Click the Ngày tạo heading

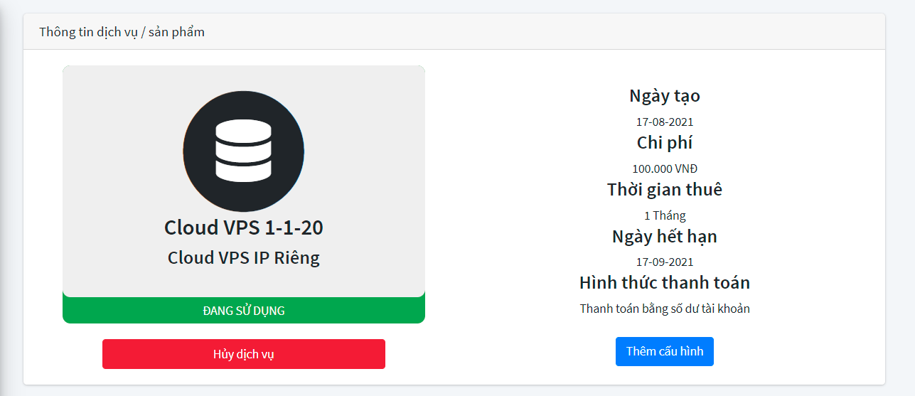tap(664, 96)
